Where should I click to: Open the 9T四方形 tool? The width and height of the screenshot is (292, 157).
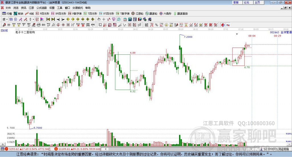tap(107, 14)
